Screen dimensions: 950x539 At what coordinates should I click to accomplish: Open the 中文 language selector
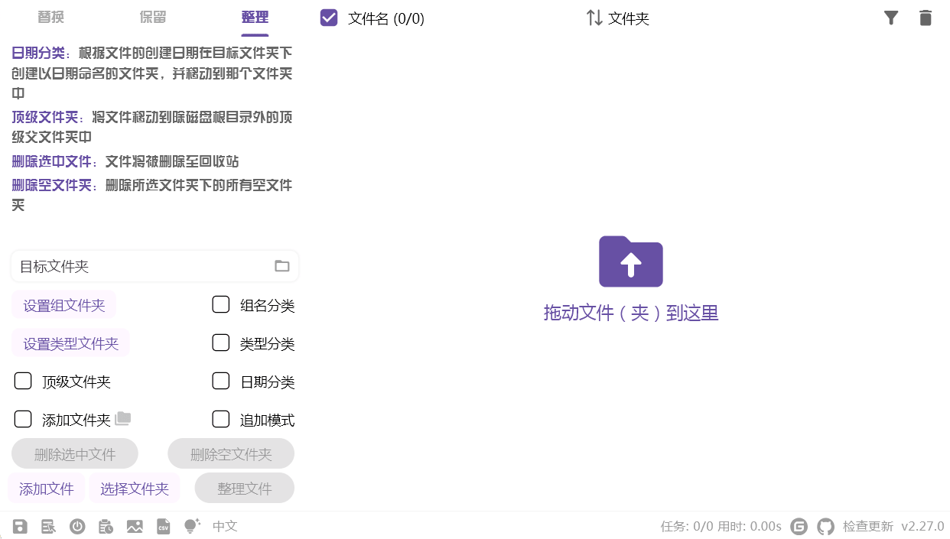[x=225, y=526]
